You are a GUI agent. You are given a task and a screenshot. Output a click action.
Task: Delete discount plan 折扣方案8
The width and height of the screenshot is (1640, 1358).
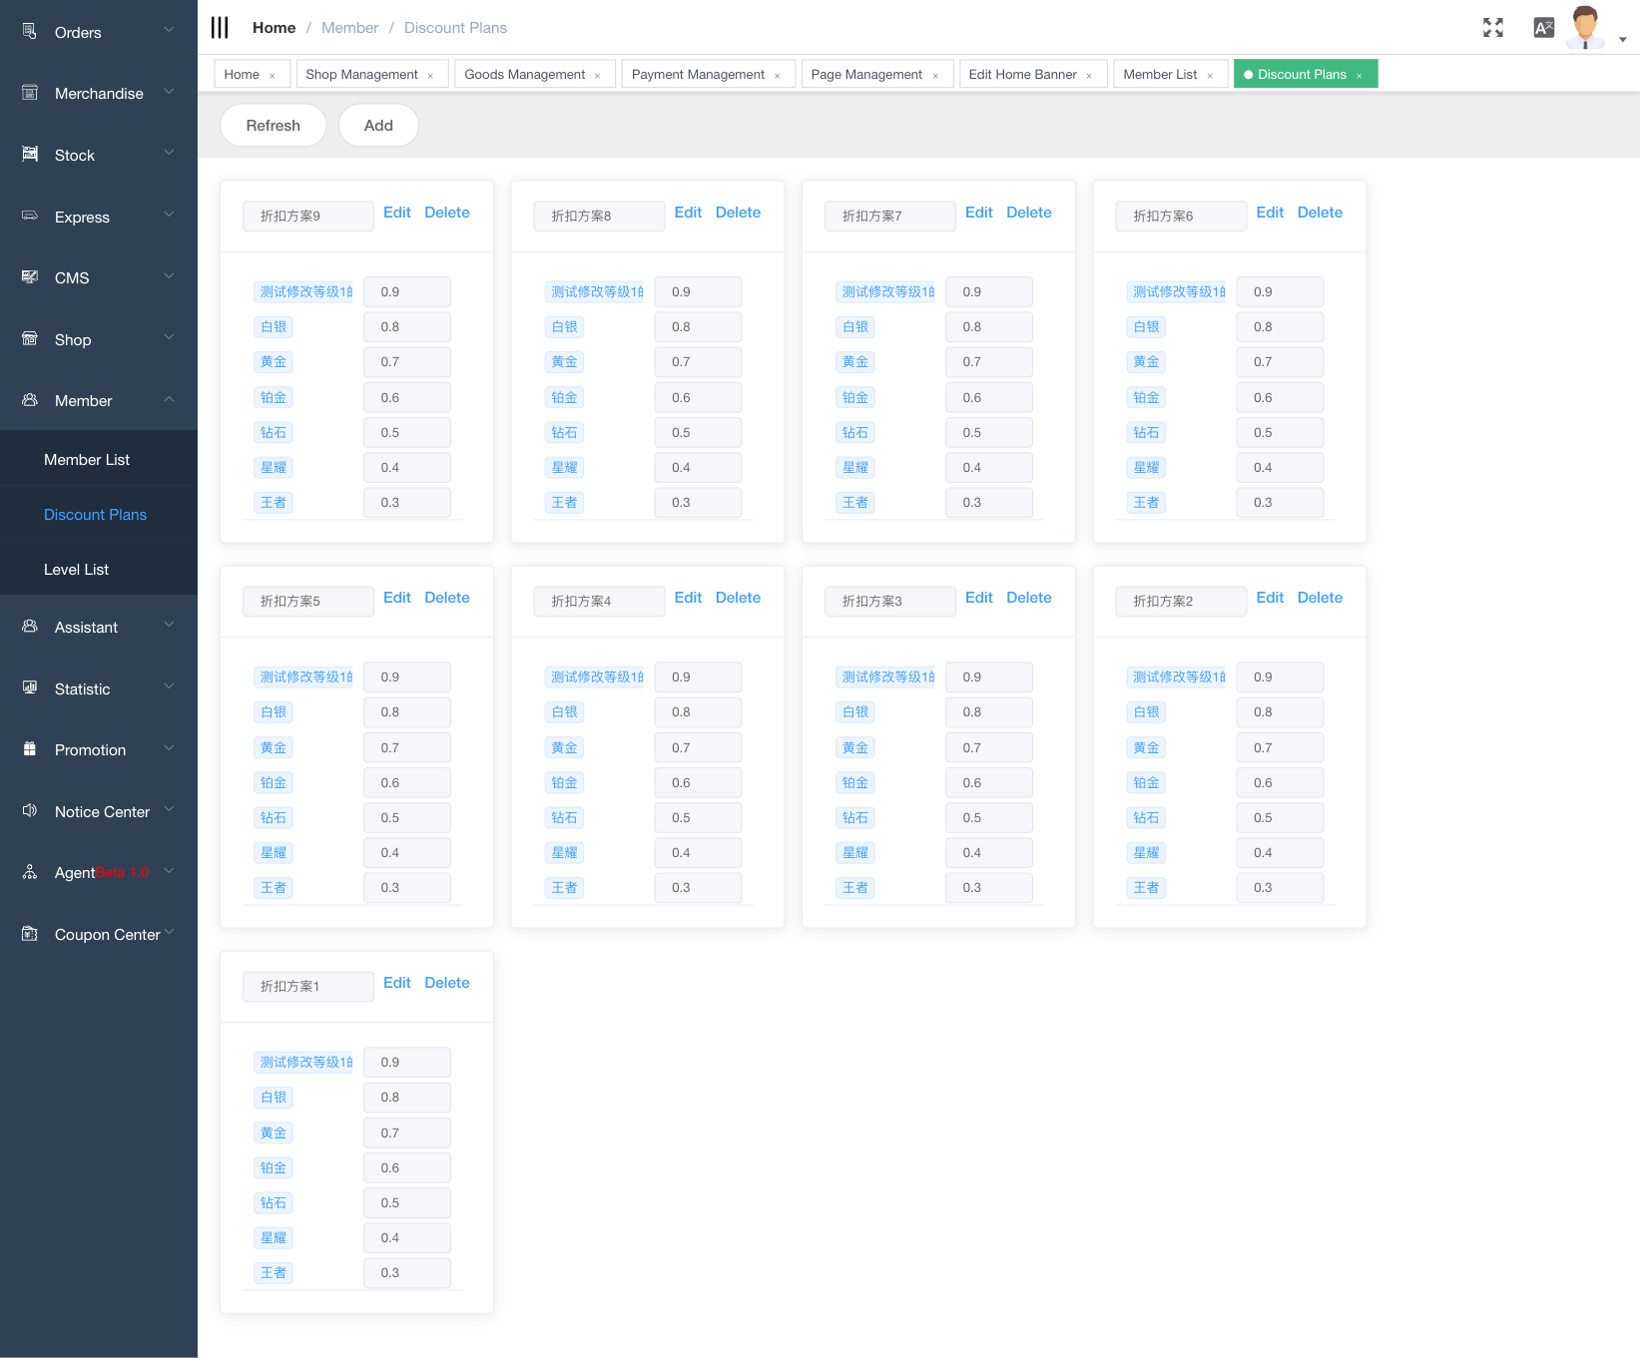[738, 213]
